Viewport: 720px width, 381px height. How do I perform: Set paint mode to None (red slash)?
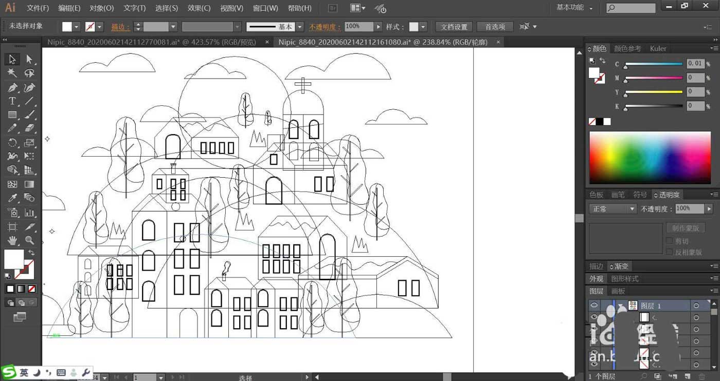[32, 289]
